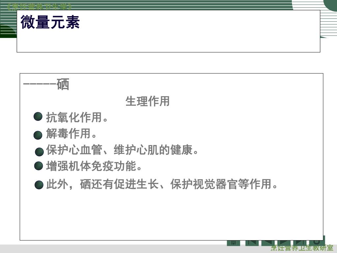Go to previous slide arrow button
Screen dimensions: 337x253
click(x=268, y=242)
